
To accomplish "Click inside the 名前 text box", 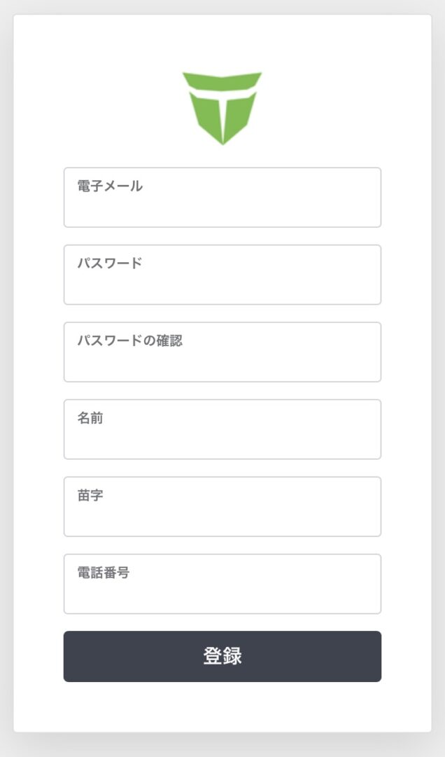I will (222, 439).
